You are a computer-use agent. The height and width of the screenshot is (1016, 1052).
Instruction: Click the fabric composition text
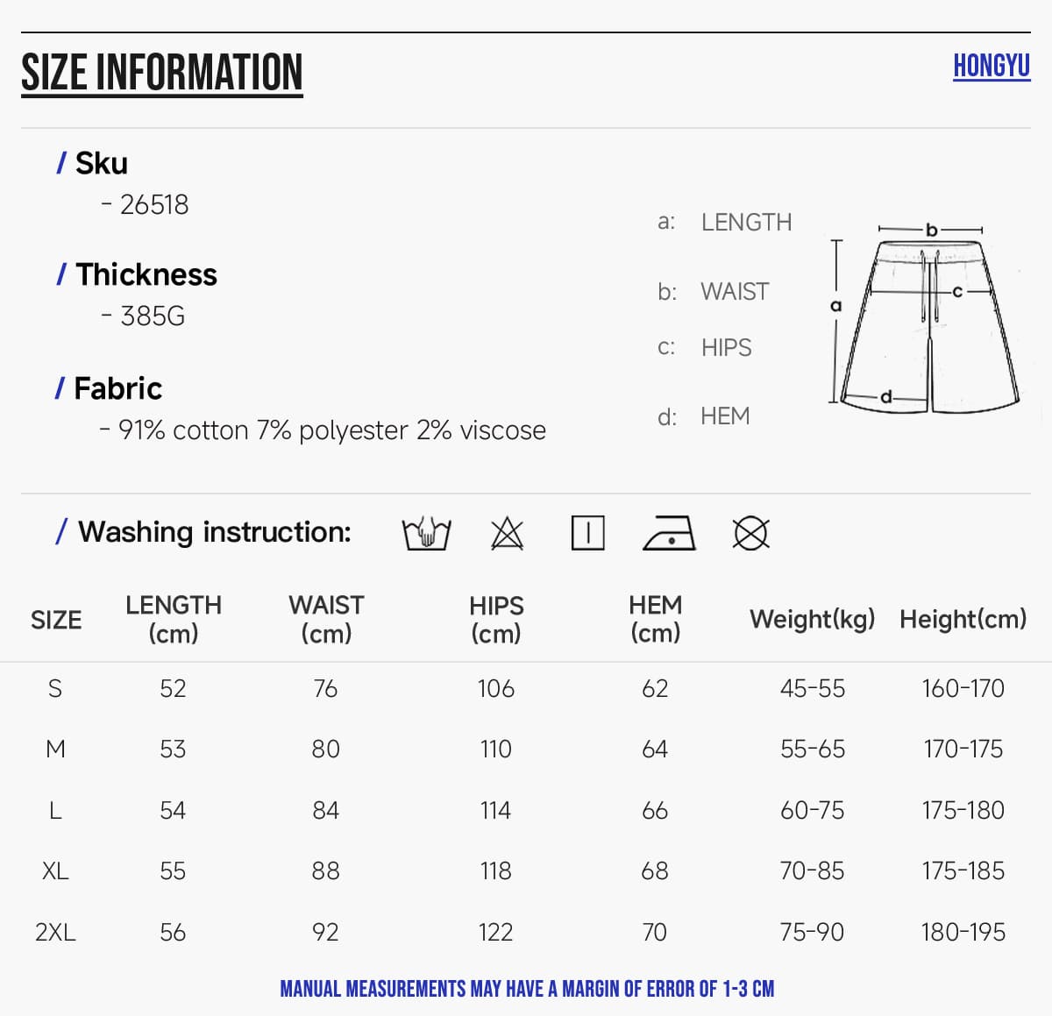click(323, 430)
